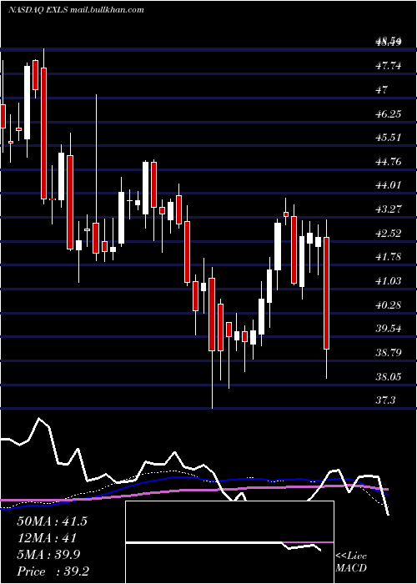
Task: Click the 46.25 price level label
Action: 389,114
